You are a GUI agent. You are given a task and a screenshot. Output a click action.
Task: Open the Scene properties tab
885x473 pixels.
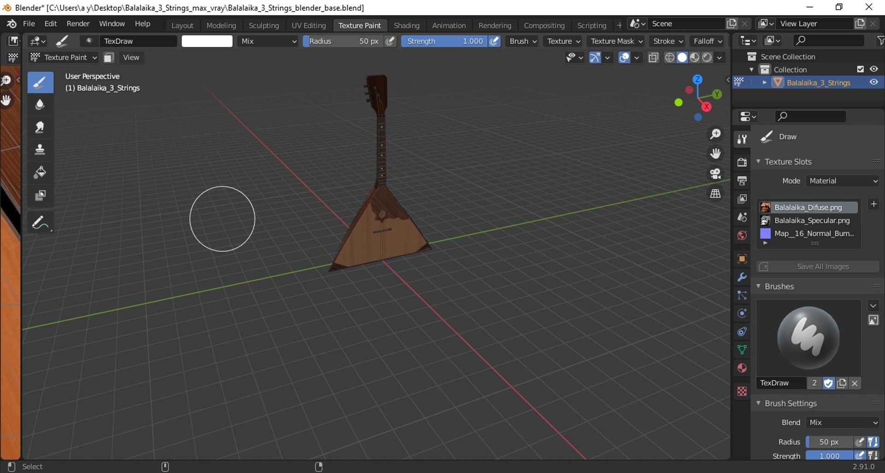[x=742, y=217]
